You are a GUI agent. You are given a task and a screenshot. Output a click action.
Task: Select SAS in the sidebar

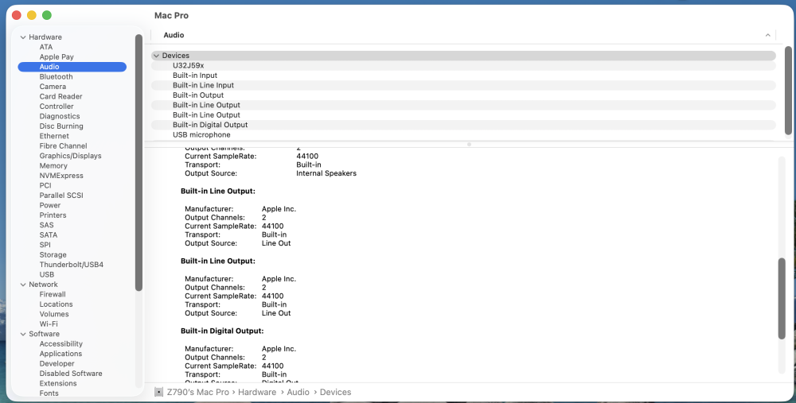(x=47, y=225)
